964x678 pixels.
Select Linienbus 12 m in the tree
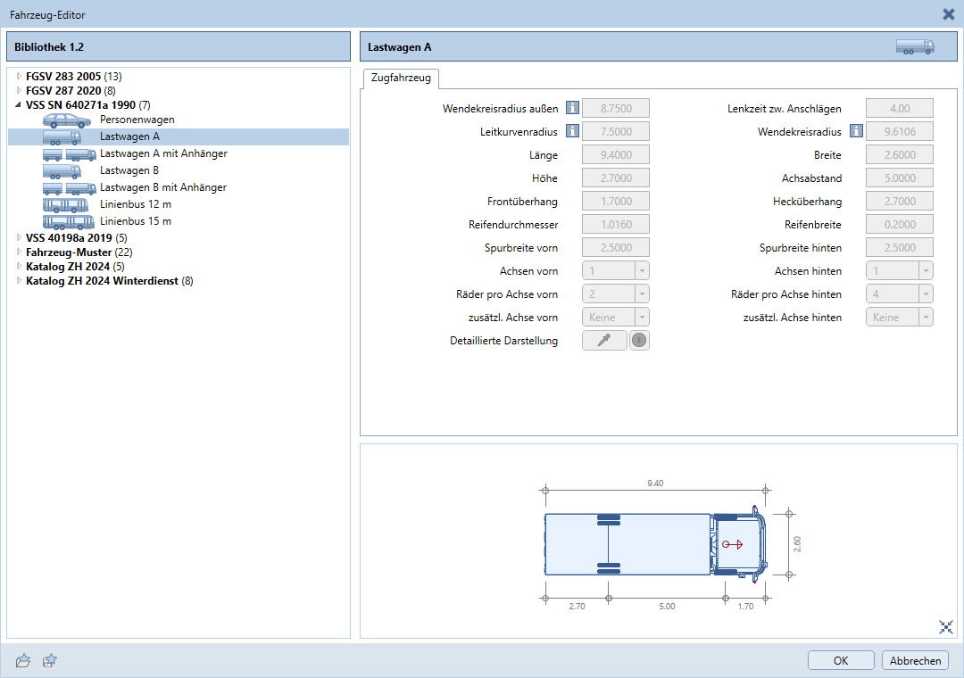[135, 204]
